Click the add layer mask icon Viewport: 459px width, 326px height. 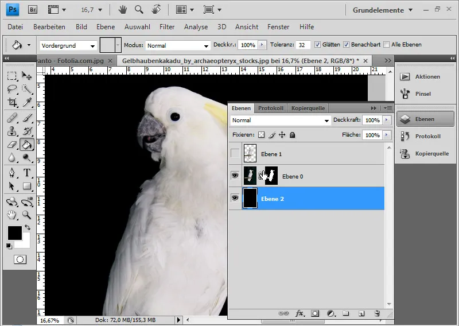tap(315, 313)
